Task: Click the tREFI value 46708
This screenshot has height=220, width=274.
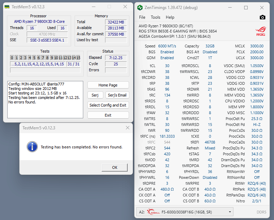Action: tap(210, 142)
